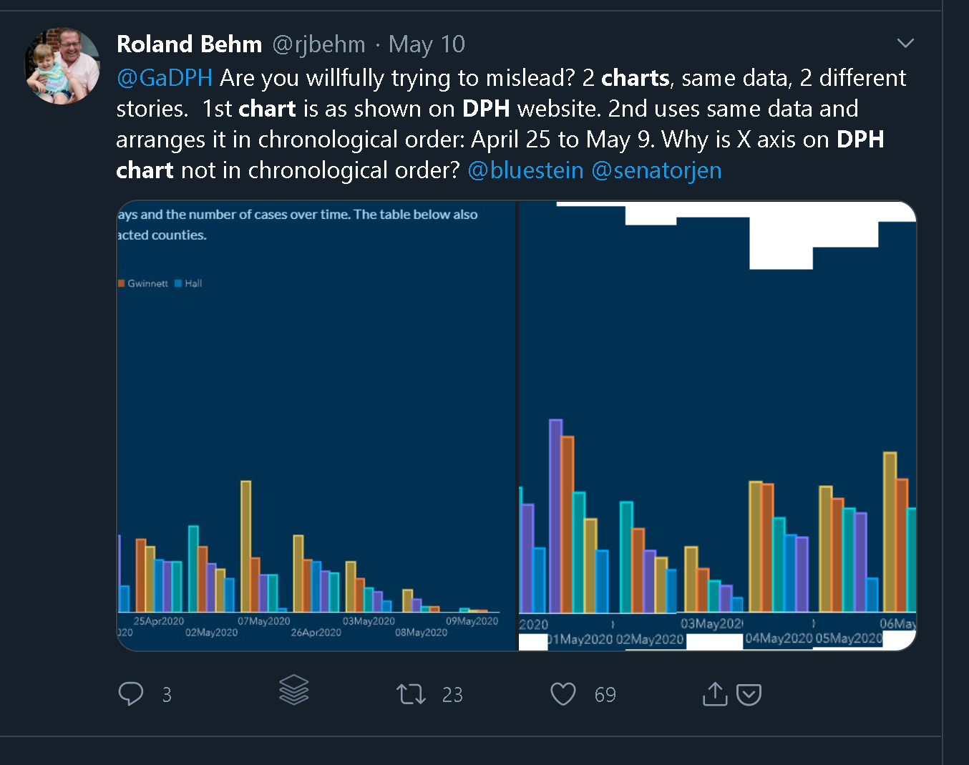
Task: Open the @GaDPH mention link
Action: [165, 77]
